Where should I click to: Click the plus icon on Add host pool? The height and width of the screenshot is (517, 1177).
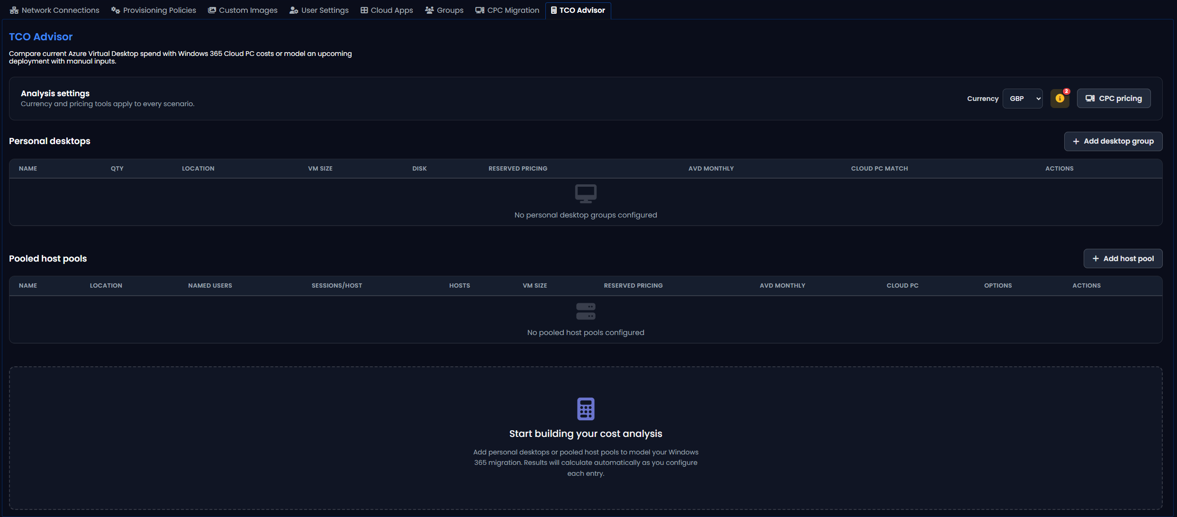click(x=1096, y=259)
